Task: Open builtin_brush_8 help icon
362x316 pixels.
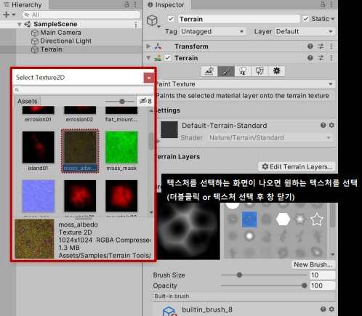Action: [323, 309]
